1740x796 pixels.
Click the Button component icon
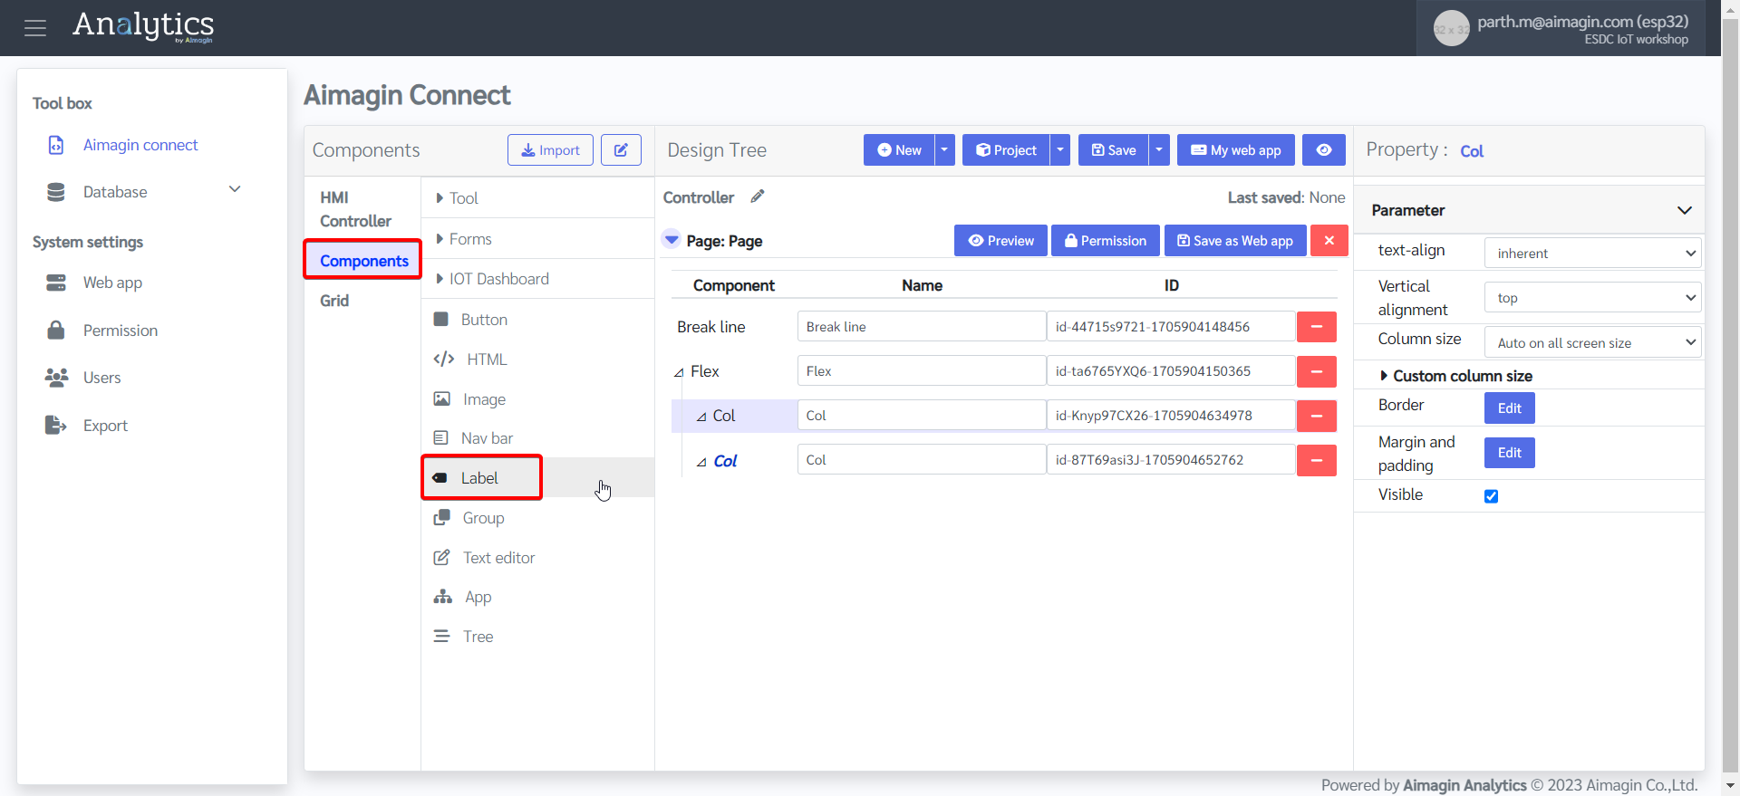point(441,319)
